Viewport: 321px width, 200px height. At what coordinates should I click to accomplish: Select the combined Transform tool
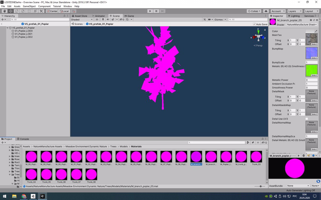[x=35, y=11]
